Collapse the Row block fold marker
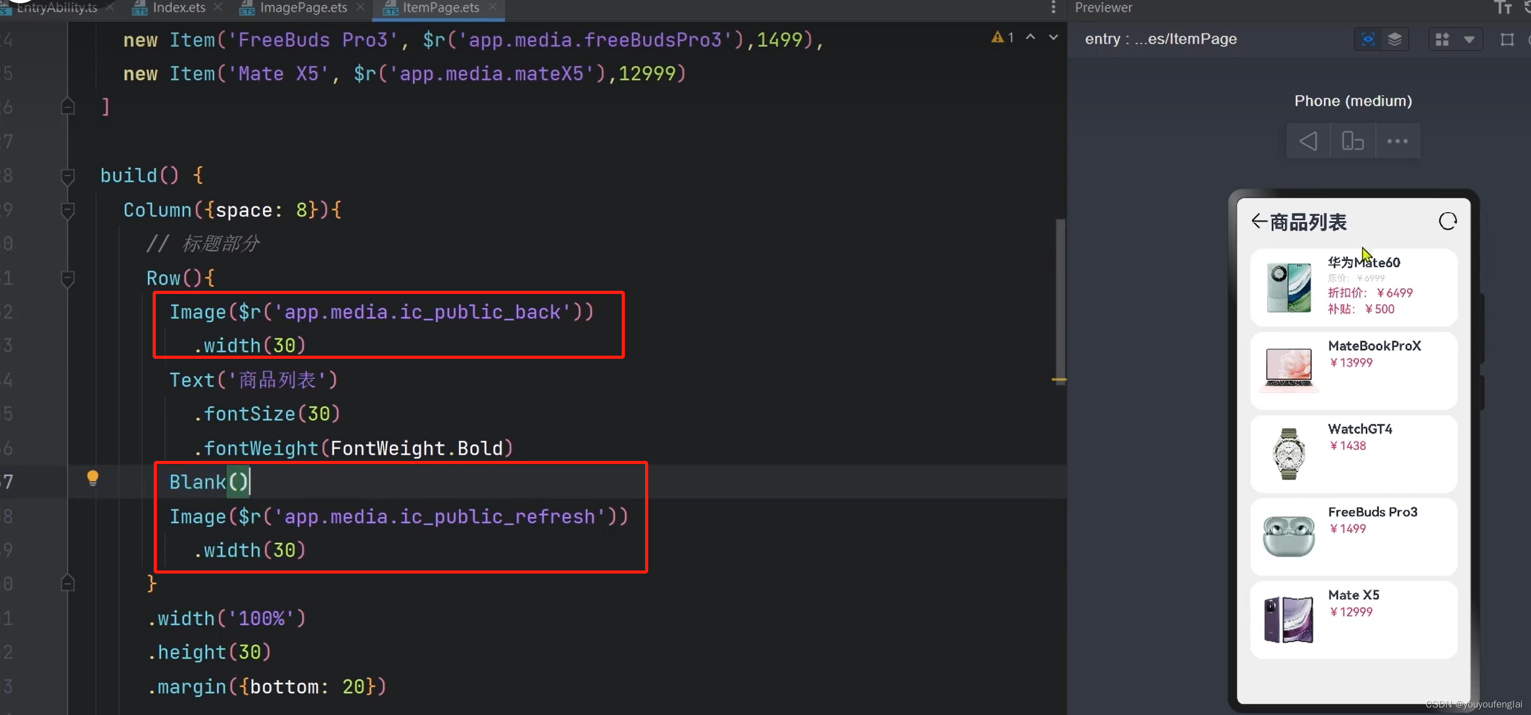The width and height of the screenshot is (1531, 715). click(x=68, y=278)
